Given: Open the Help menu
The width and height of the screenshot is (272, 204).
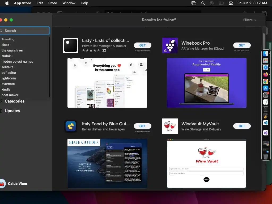Looking at the screenshot, I should [84, 3].
